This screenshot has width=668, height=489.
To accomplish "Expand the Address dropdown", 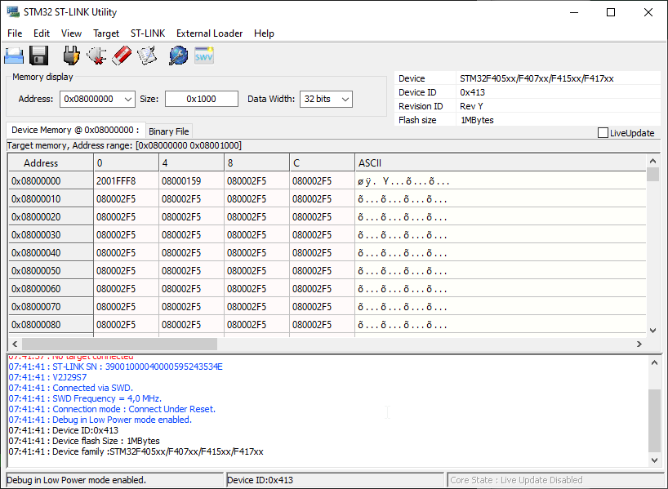I will (128, 100).
